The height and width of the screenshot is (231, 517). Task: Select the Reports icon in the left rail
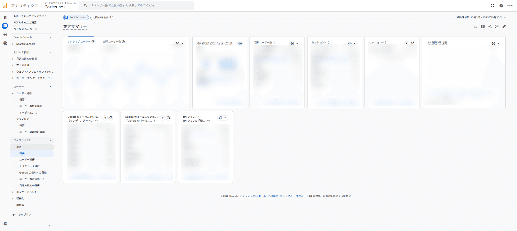click(5, 26)
